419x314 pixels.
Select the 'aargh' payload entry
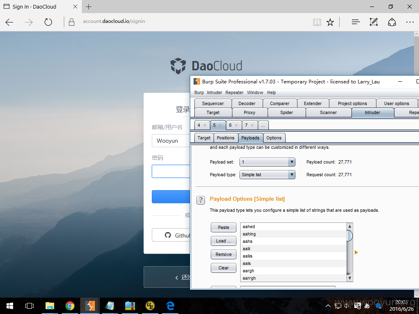click(293, 271)
